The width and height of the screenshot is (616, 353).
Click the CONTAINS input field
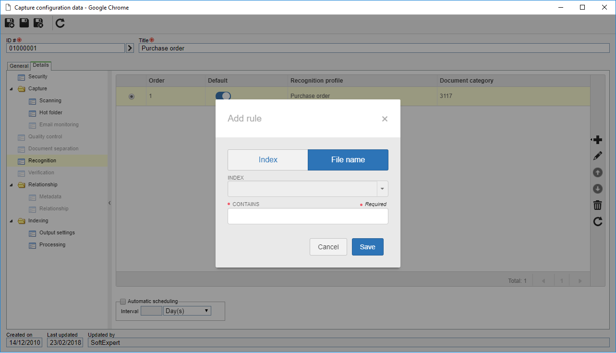point(308,216)
